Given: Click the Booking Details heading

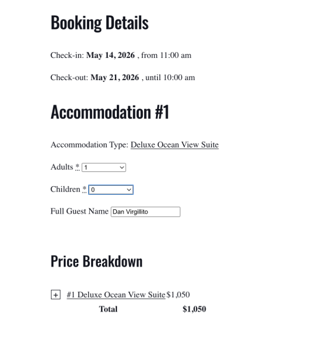Looking at the screenshot, I should (100, 23).
